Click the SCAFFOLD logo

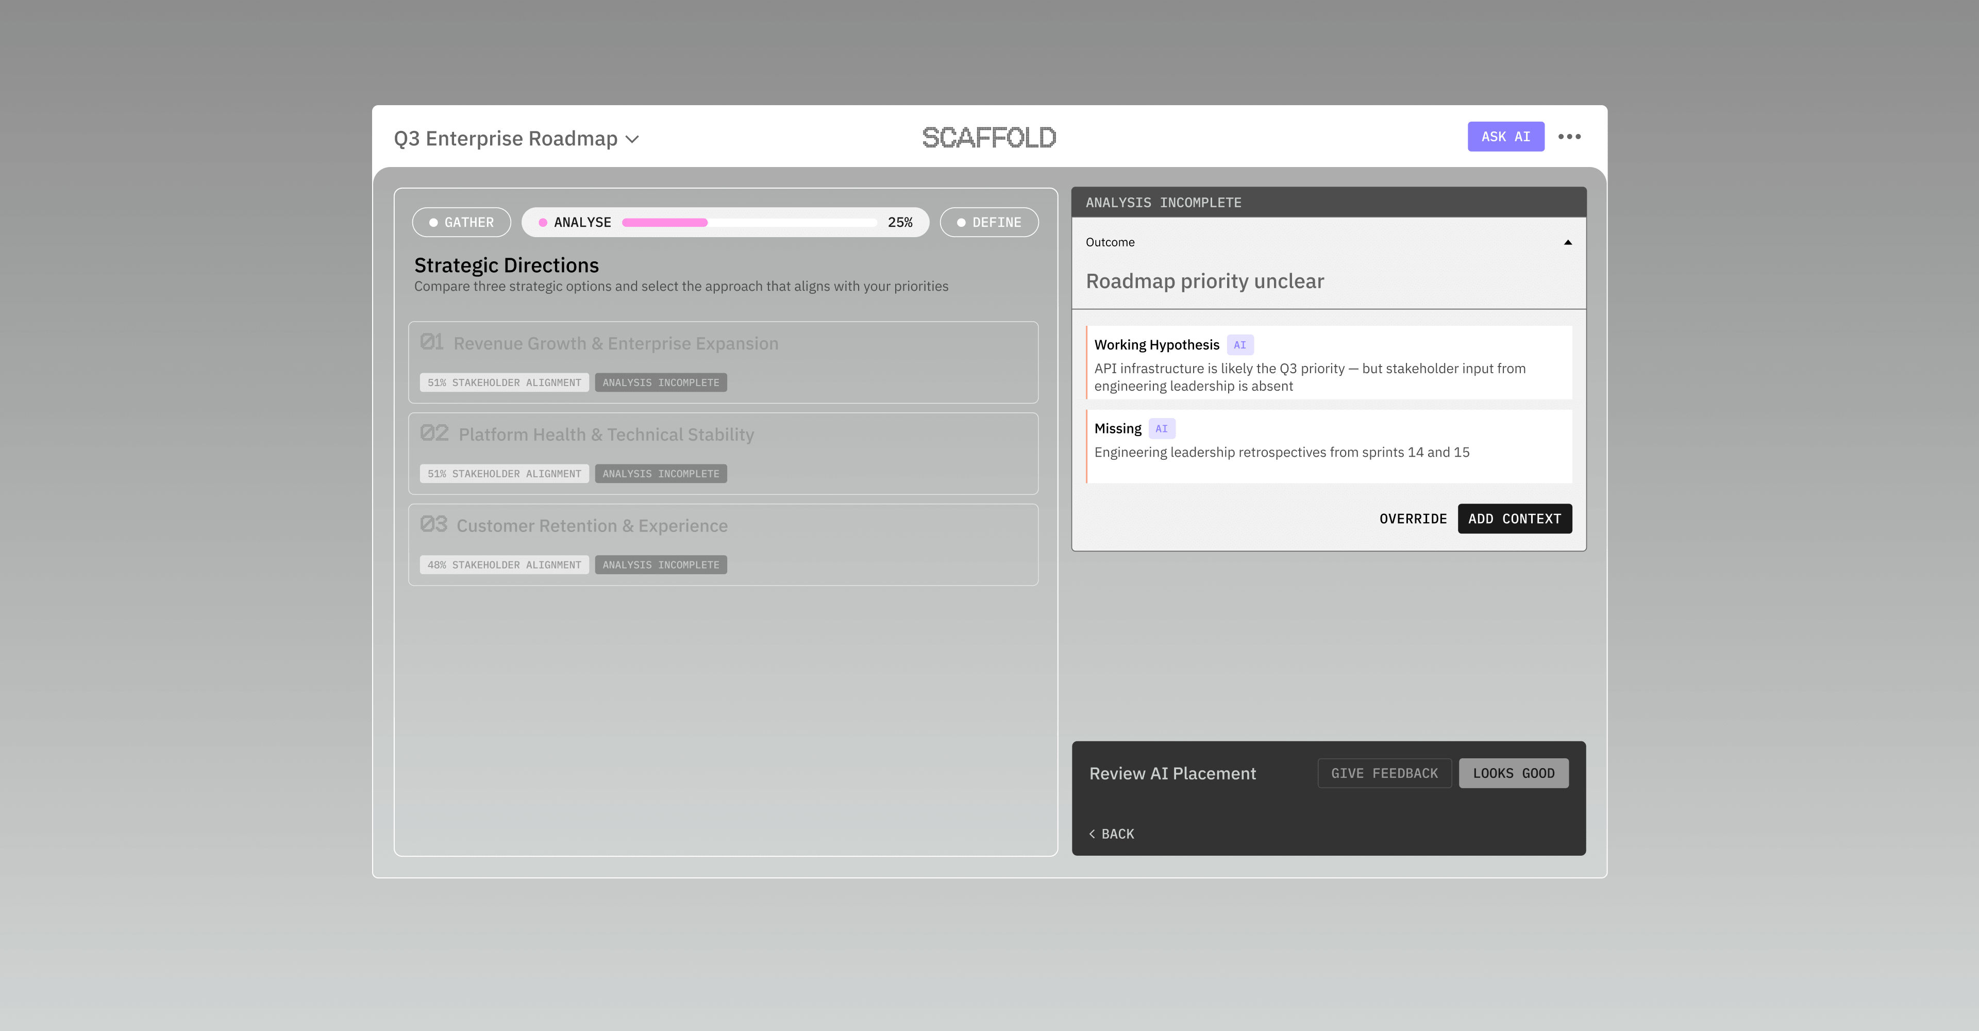[x=989, y=138]
